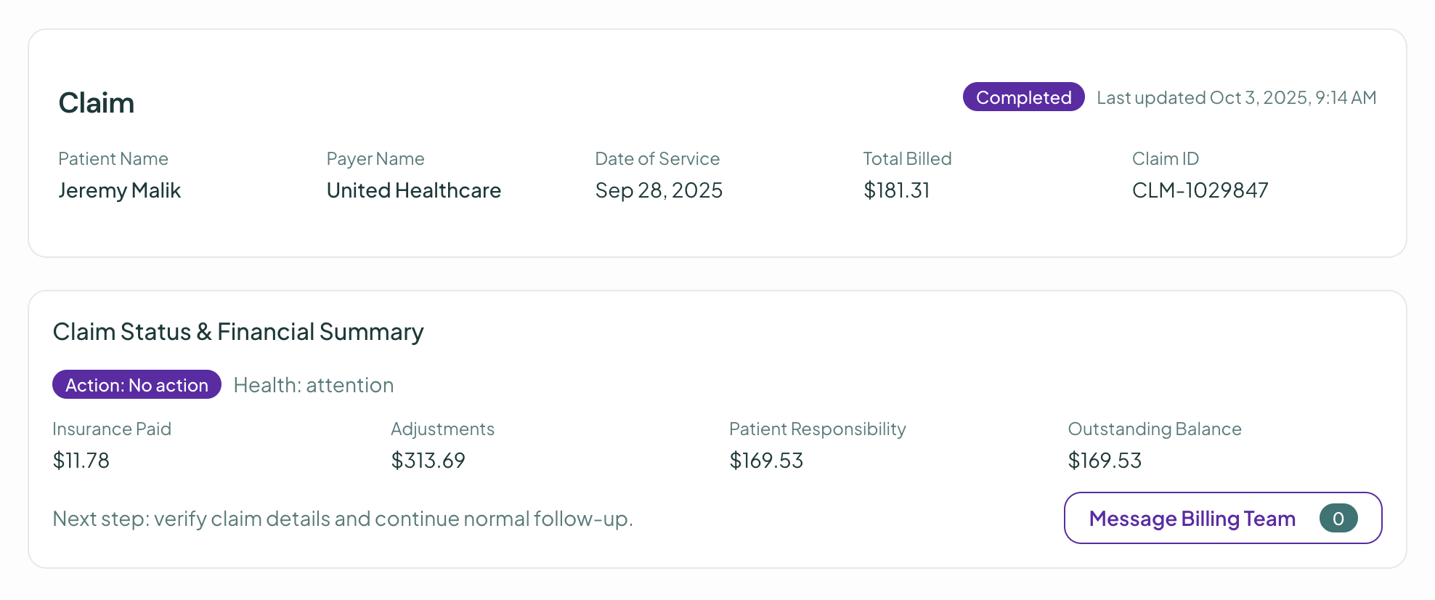Click the Adjustments value $313.69
1435x600 pixels.
[x=428, y=460]
